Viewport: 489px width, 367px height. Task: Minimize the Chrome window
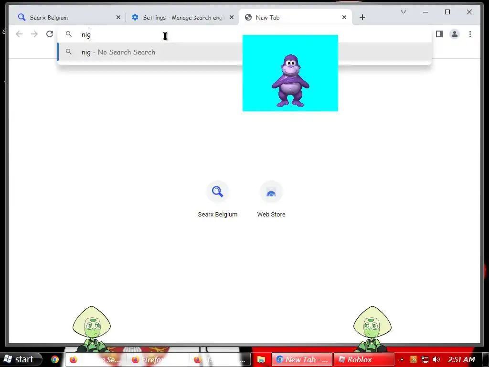coord(425,12)
